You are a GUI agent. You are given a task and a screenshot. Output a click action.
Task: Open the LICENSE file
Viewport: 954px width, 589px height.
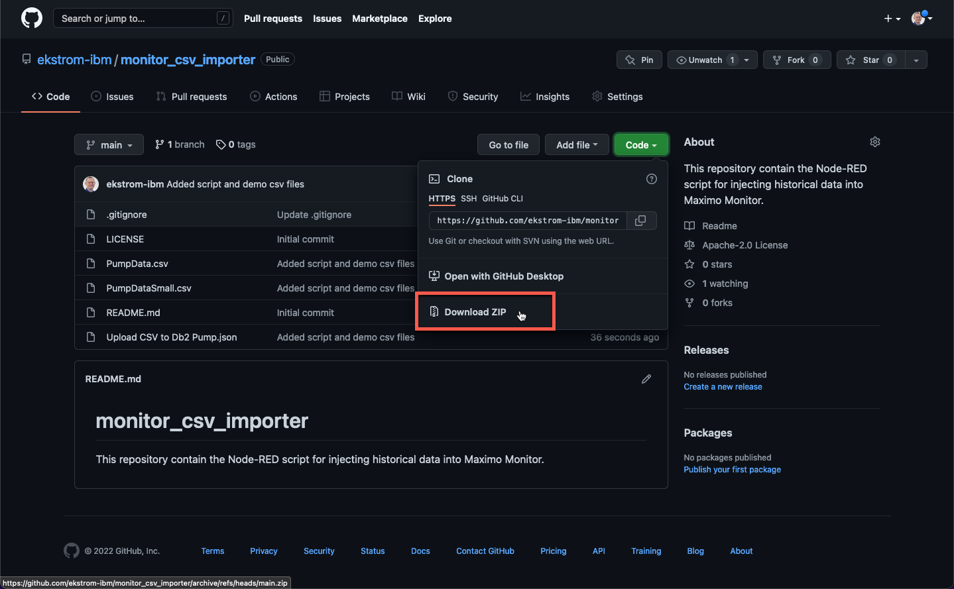[125, 239]
